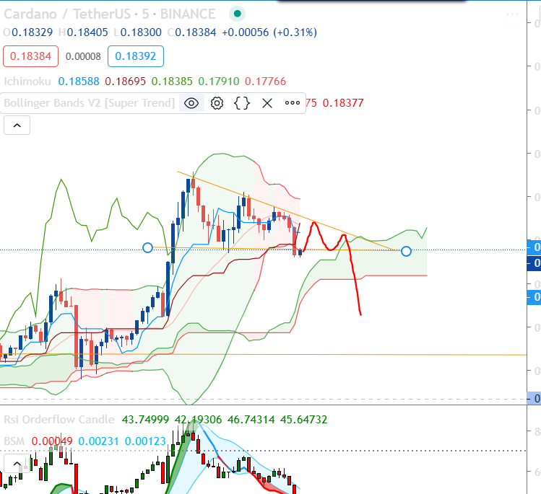Viewport: 541px width, 494px height.
Task: Open more options for Bollinger Bands
Action: coord(293,103)
